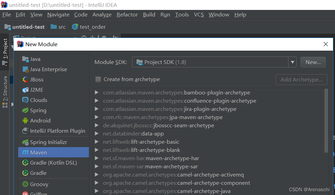The height and width of the screenshot is (195, 335).
Task: Select the Gradle (Kotlin DSL) icon
Action: click(25, 163)
